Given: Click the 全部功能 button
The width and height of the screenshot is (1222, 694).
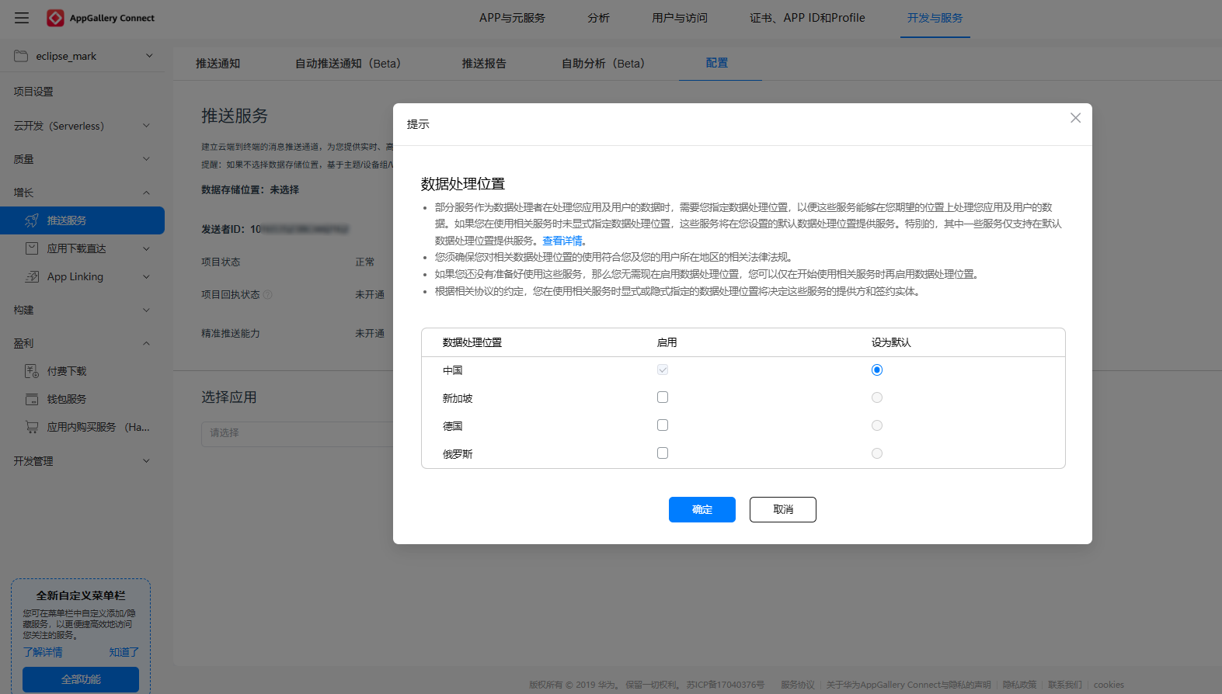Looking at the screenshot, I should [81, 679].
